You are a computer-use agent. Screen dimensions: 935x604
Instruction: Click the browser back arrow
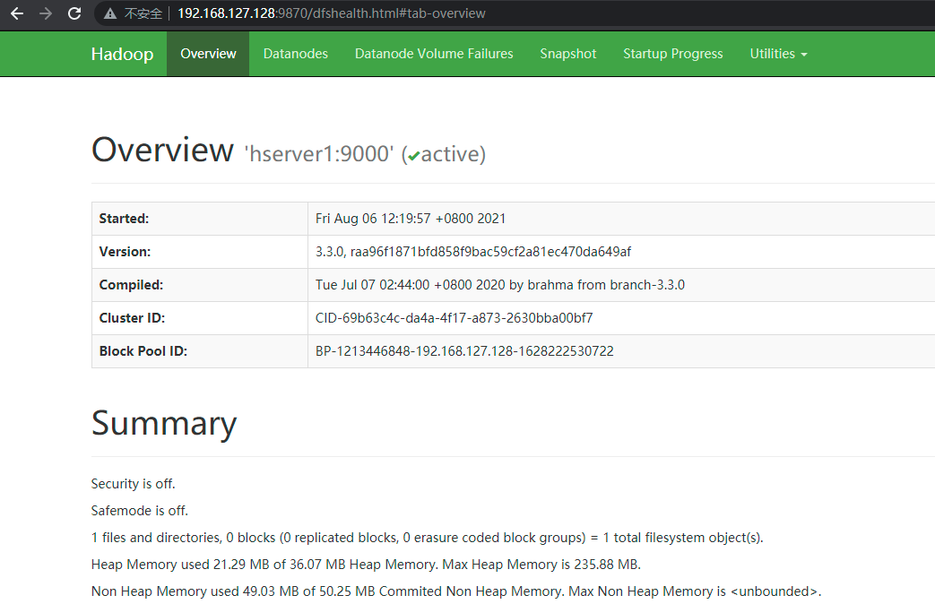(16, 13)
